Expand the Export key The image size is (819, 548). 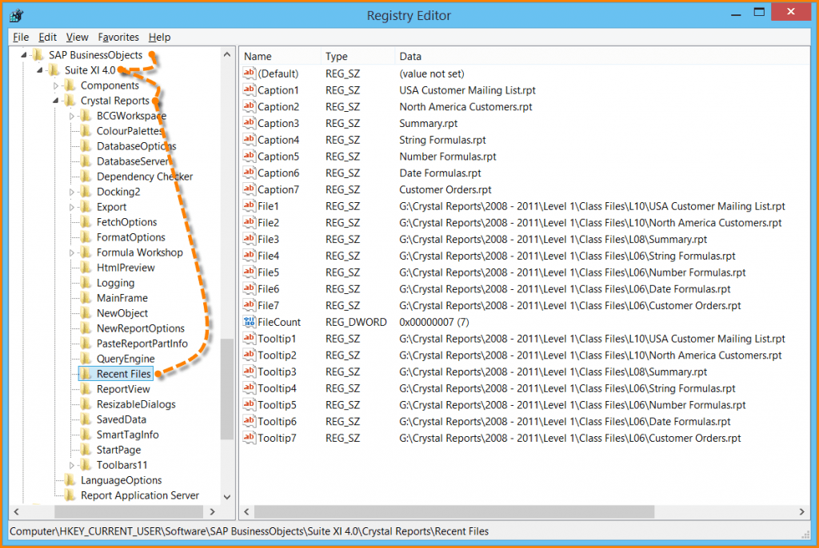(x=71, y=207)
